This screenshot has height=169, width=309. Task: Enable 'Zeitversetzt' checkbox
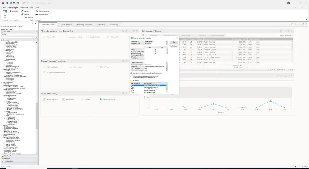click(x=131, y=80)
